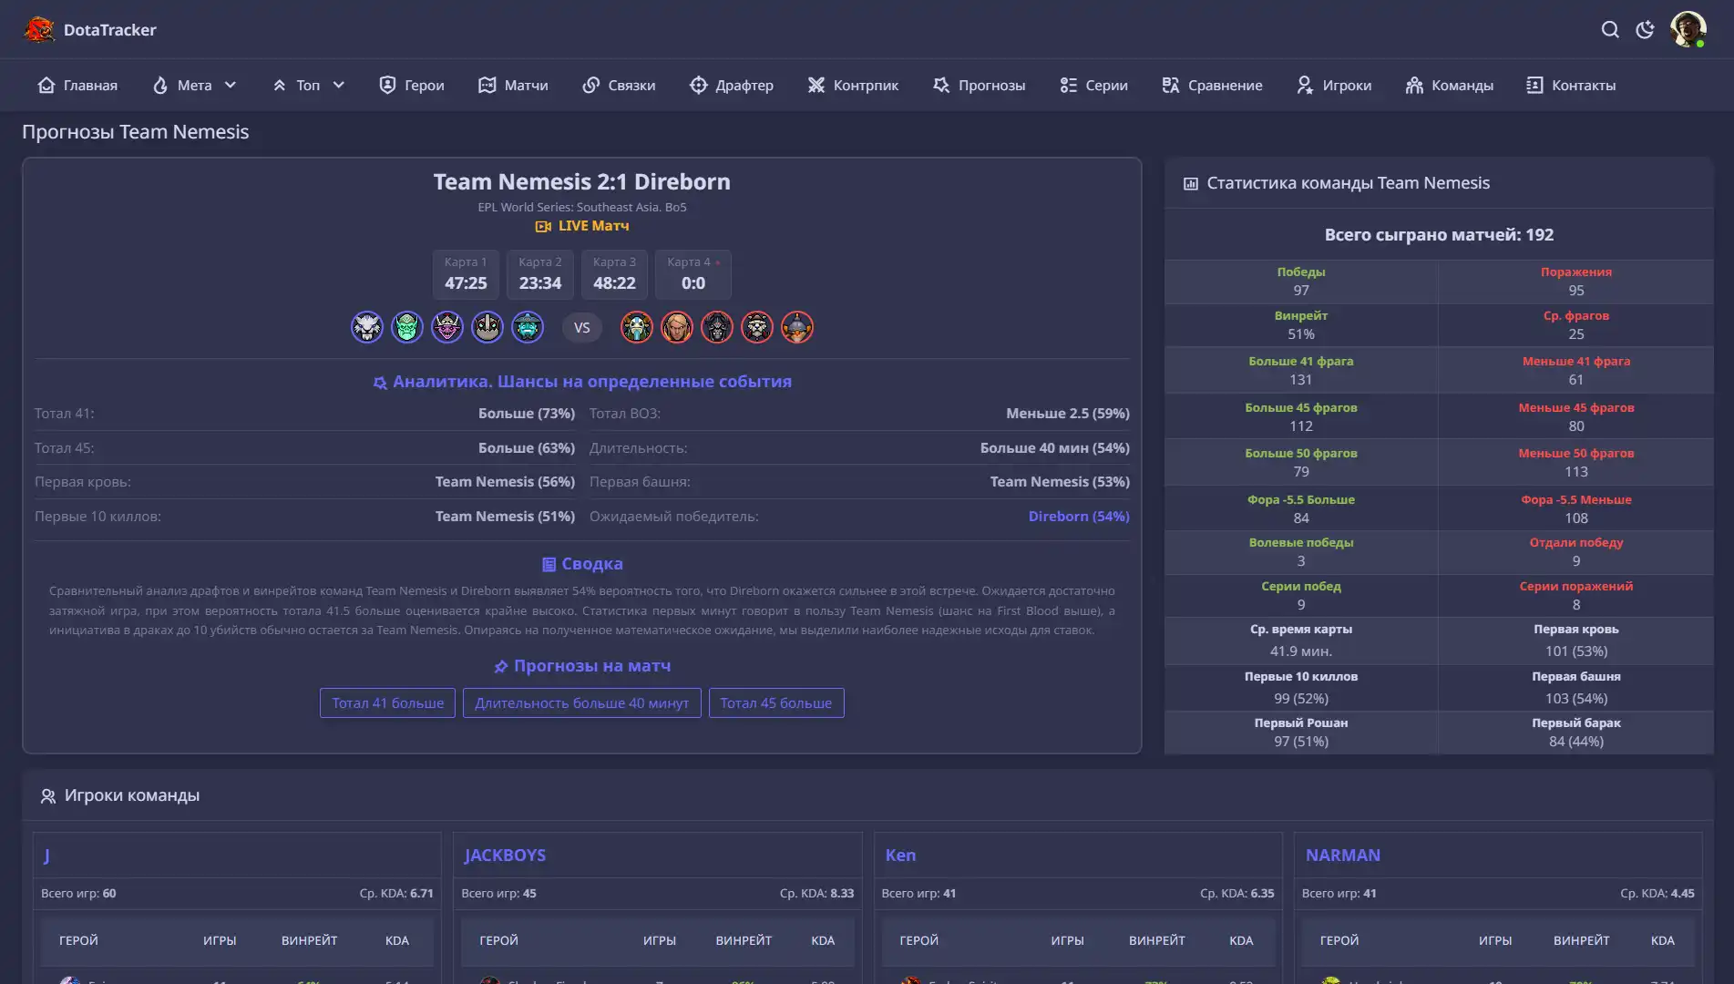
Task: Select the Карта 2 score card
Action: point(540,274)
